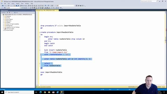Collapse the create procedure code block
This screenshot has width=167, height=94.
tap(40, 32)
